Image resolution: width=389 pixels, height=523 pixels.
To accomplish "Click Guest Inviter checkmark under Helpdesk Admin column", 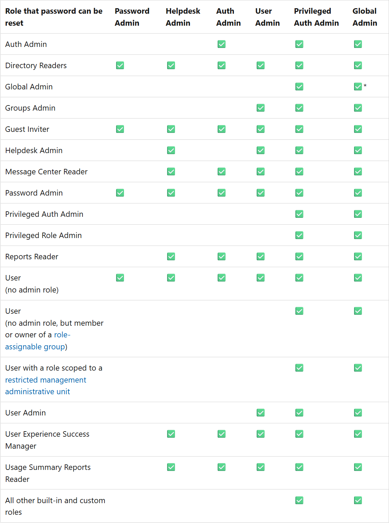I will click(x=171, y=129).
